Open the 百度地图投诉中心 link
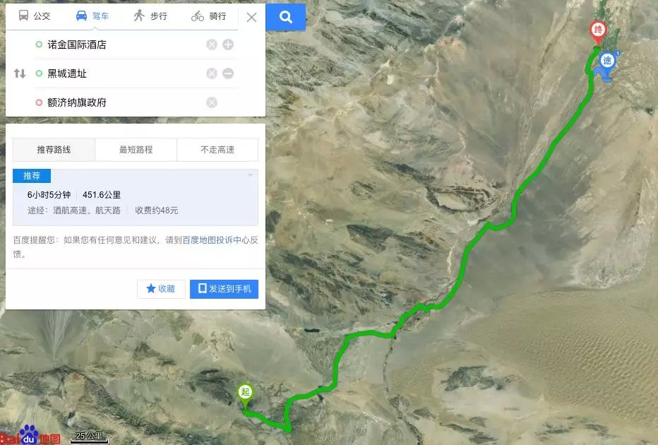This screenshot has width=658, height=445. point(216,240)
